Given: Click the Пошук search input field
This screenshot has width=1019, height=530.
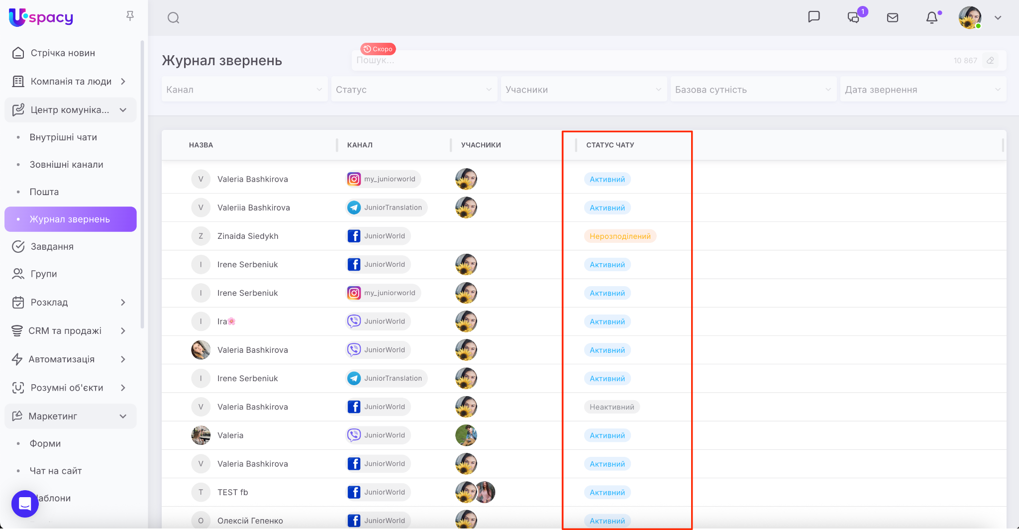Looking at the screenshot, I should point(647,60).
